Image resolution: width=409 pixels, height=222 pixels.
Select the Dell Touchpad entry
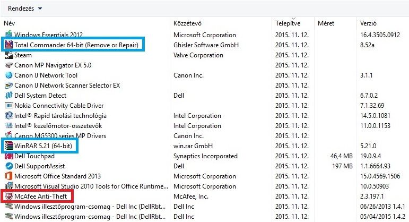(34, 156)
